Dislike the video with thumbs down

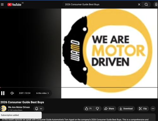(97, 109)
